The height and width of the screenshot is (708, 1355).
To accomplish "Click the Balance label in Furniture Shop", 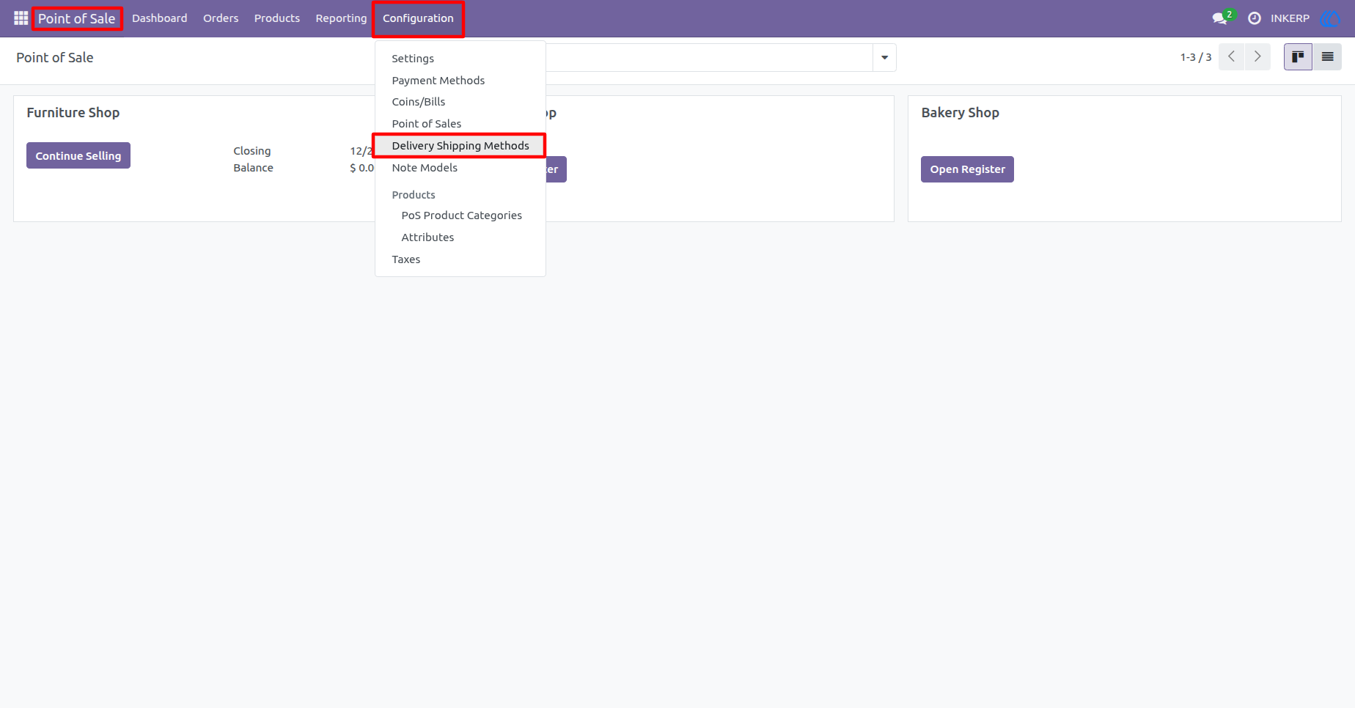I will [253, 168].
